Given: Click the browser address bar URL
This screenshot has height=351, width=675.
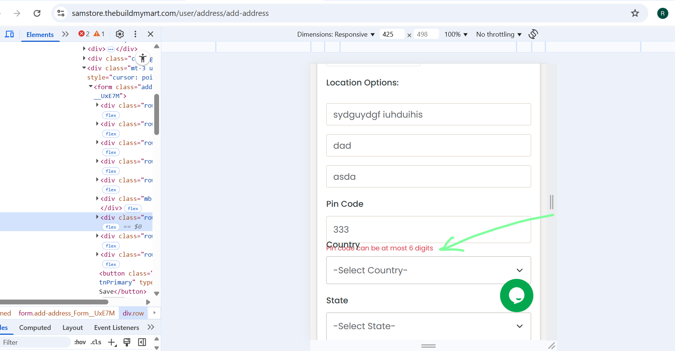Looking at the screenshot, I should (x=170, y=13).
